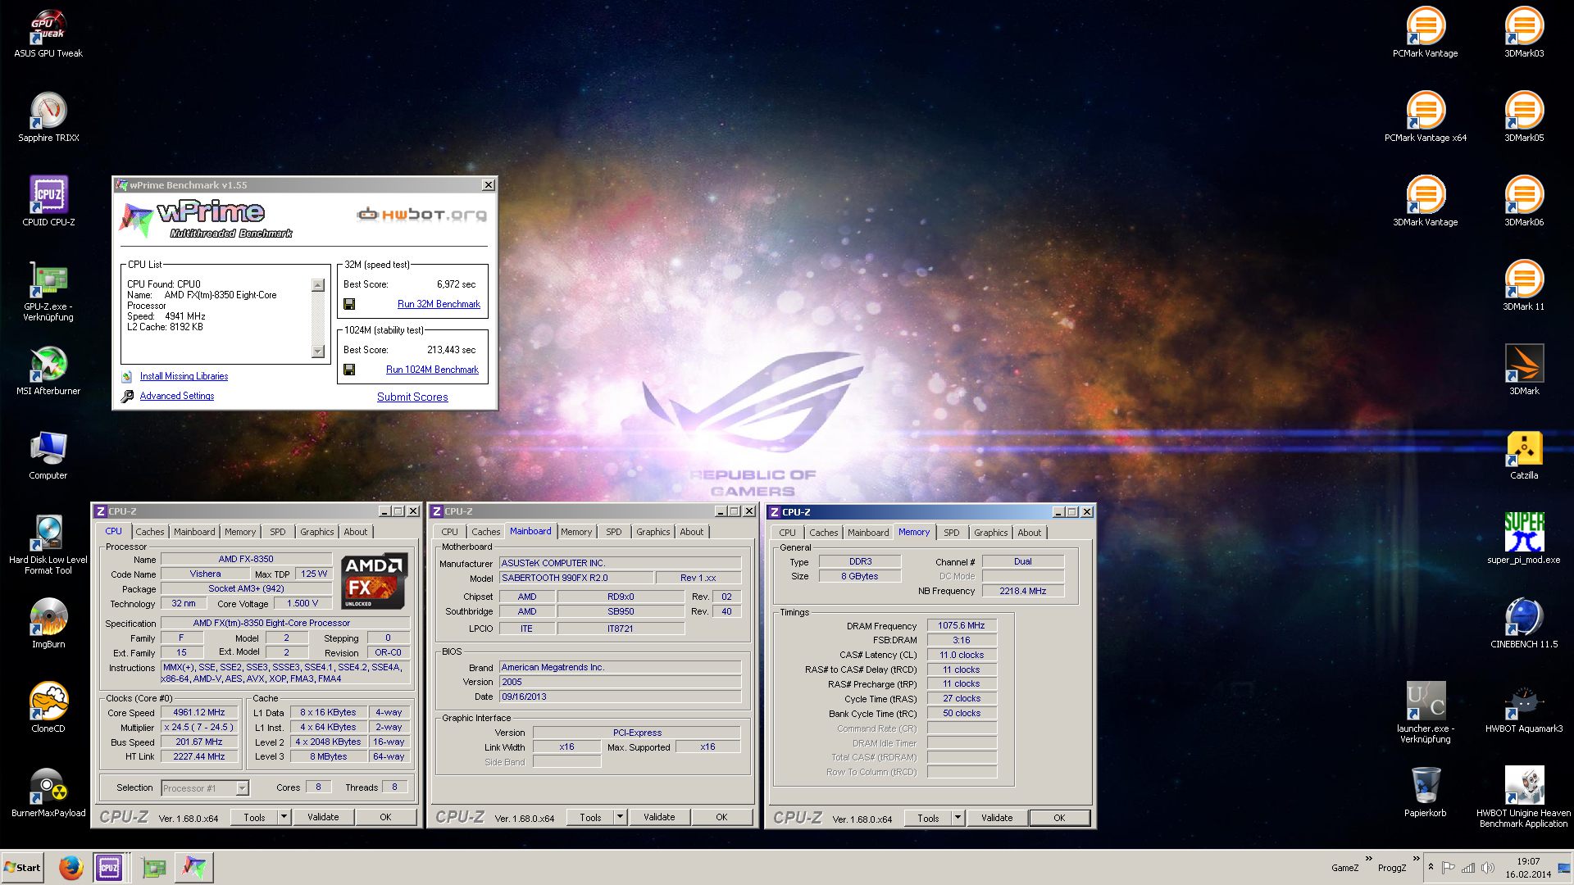
Task: Open GPU-Z.exe shortcut icon
Action: pyautogui.click(x=48, y=291)
